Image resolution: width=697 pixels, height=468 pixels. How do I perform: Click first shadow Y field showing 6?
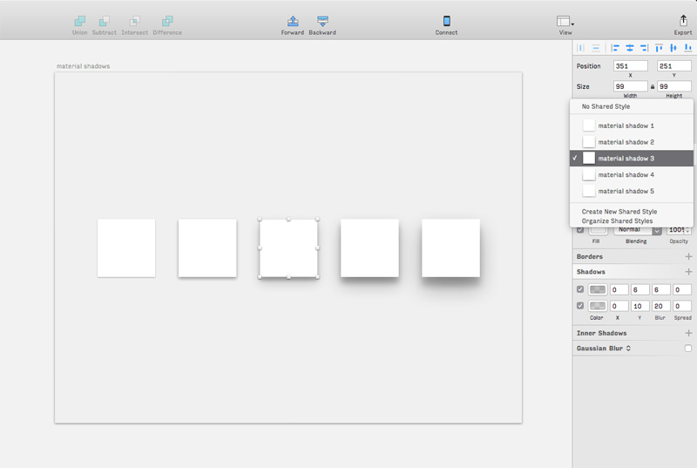(x=640, y=290)
